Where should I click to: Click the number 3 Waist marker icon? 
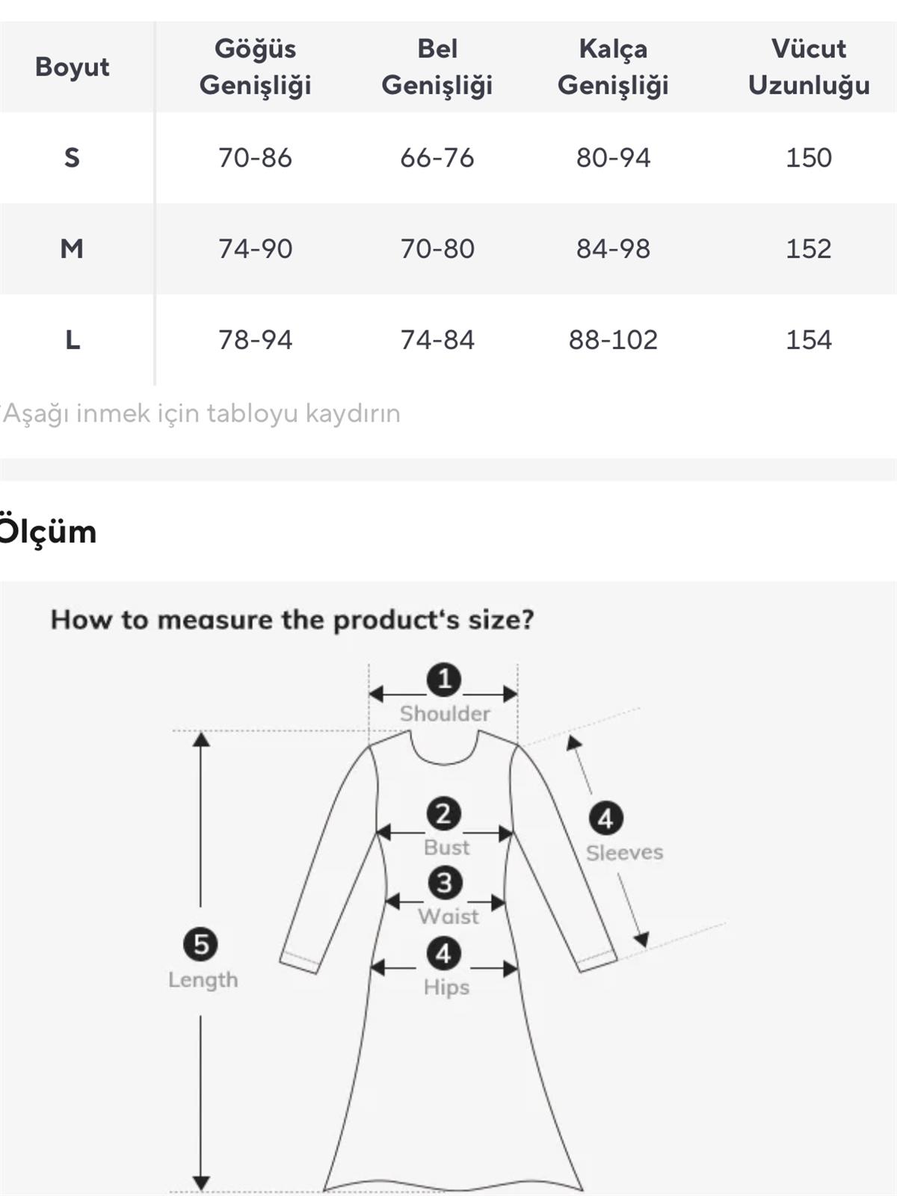click(x=445, y=883)
